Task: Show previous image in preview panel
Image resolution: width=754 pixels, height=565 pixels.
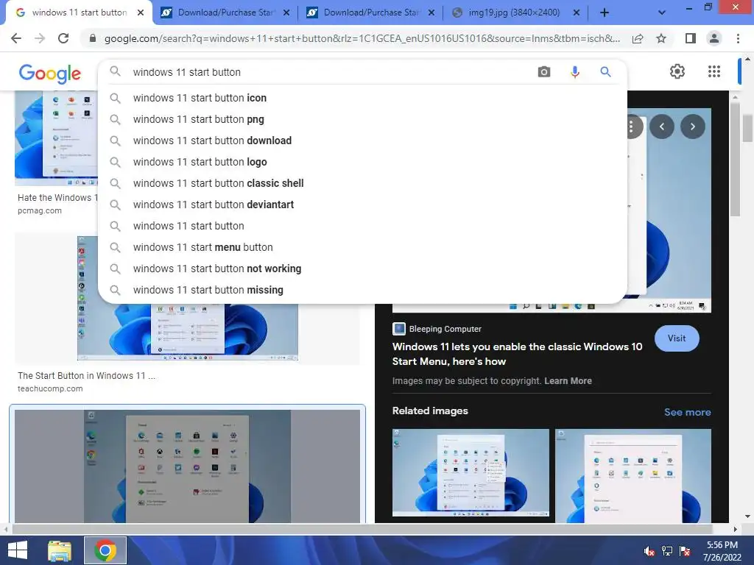Action: coord(662,127)
